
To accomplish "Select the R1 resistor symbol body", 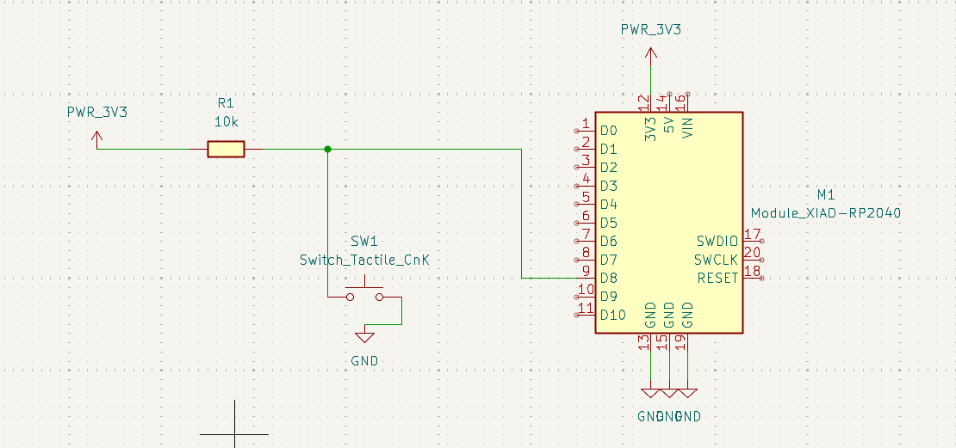I will click(226, 149).
